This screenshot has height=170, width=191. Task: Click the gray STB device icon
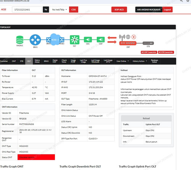[x=148, y=43]
